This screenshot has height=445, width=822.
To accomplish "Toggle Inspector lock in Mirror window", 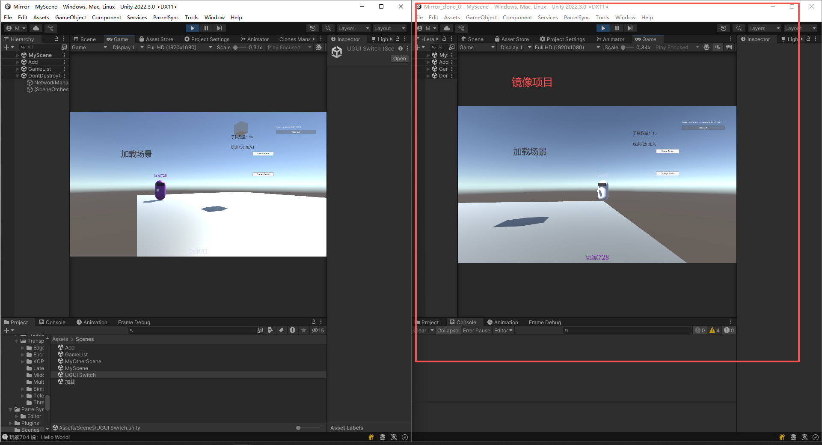I will 398,39.
